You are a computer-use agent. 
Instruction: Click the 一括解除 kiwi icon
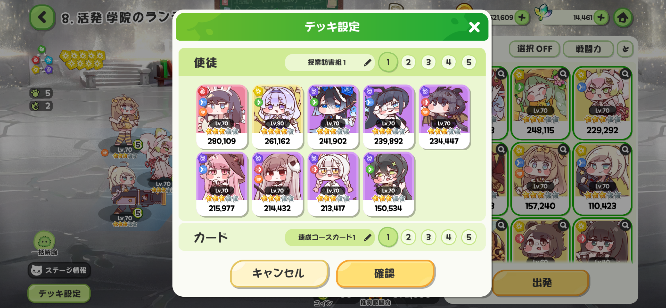pyautogui.click(x=44, y=240)
